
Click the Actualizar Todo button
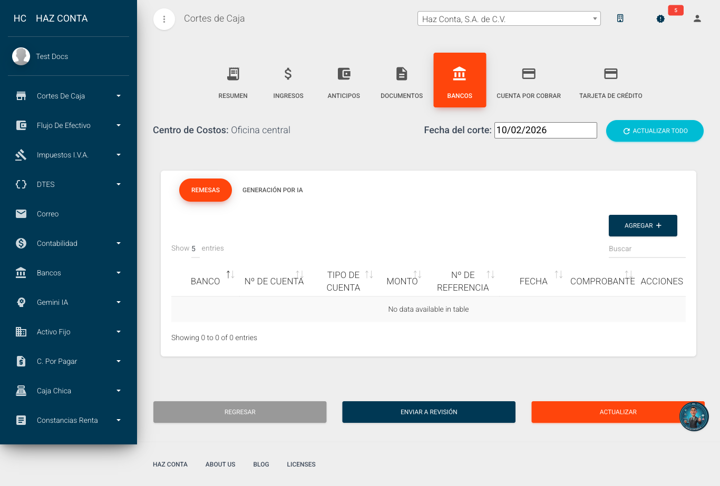pos(655,131)
